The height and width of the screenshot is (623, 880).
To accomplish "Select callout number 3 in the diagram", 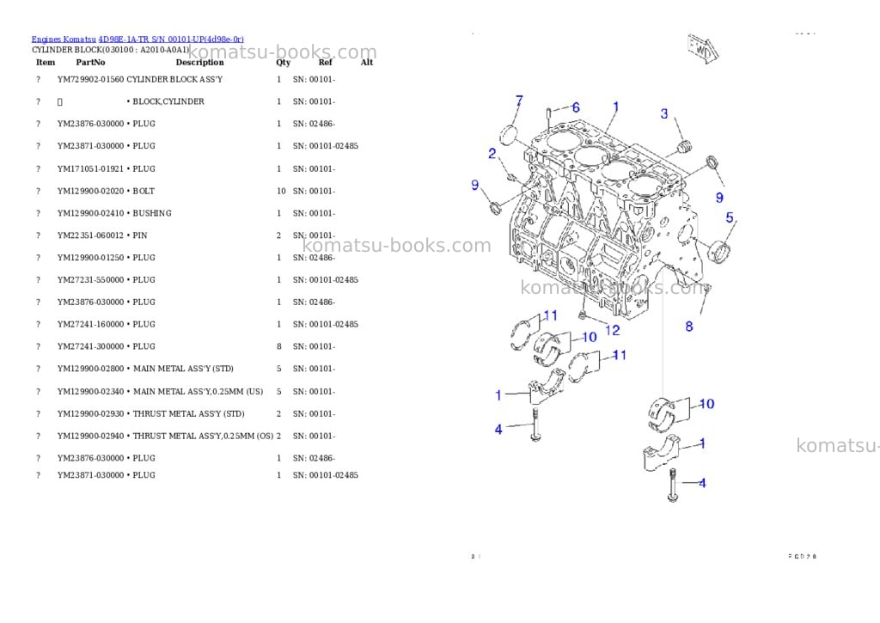I will point(664,114).
